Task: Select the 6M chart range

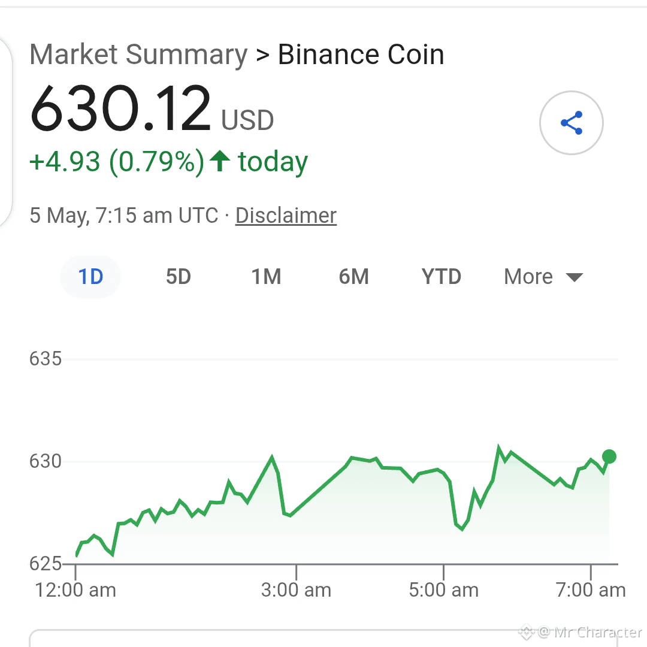Action: point(353,276)
